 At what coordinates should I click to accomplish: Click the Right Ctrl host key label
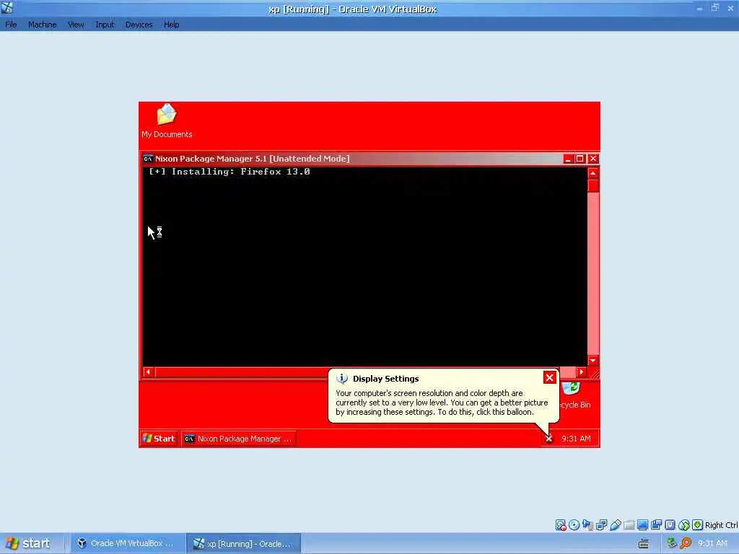click(x=721, y=525)
